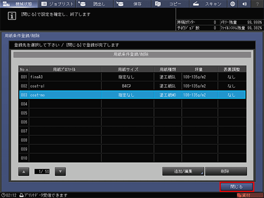Go to previous page with up arrow
Viewport: 264px width, 198px height.
tap(23, 171)
